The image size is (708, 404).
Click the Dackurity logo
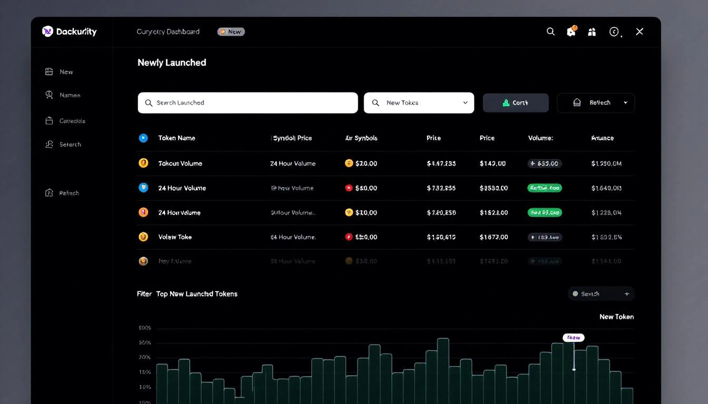69,32
